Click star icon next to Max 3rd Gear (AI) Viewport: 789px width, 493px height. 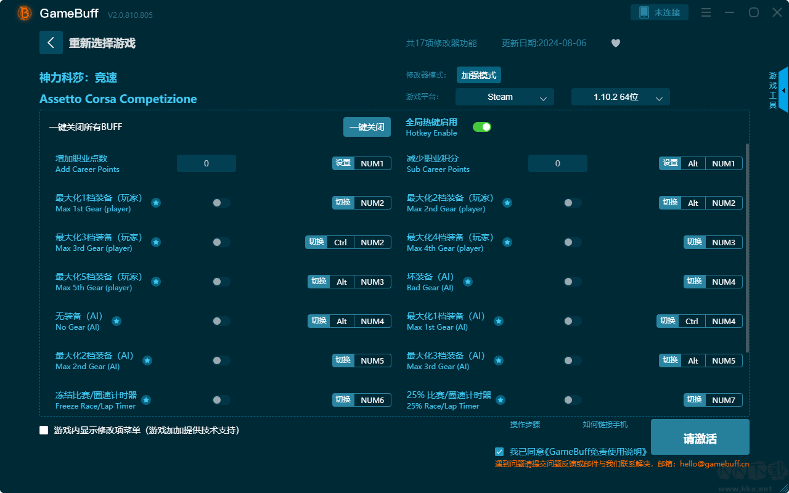click(499, 361)
